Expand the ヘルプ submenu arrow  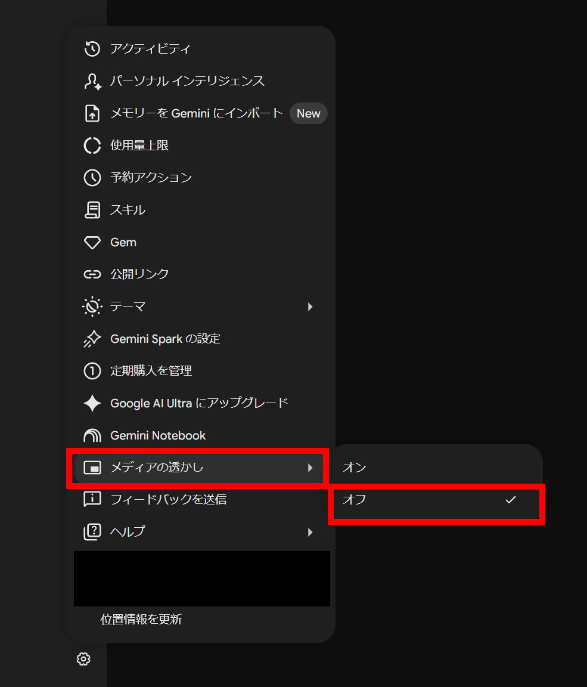point(310,533)
